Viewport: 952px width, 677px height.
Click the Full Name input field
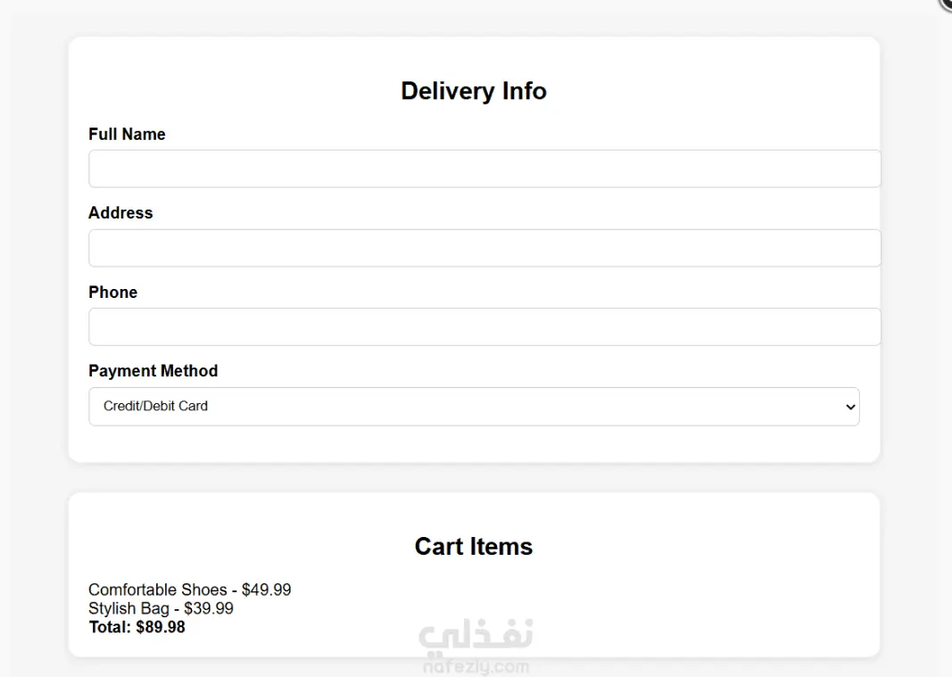pos(484,169)
